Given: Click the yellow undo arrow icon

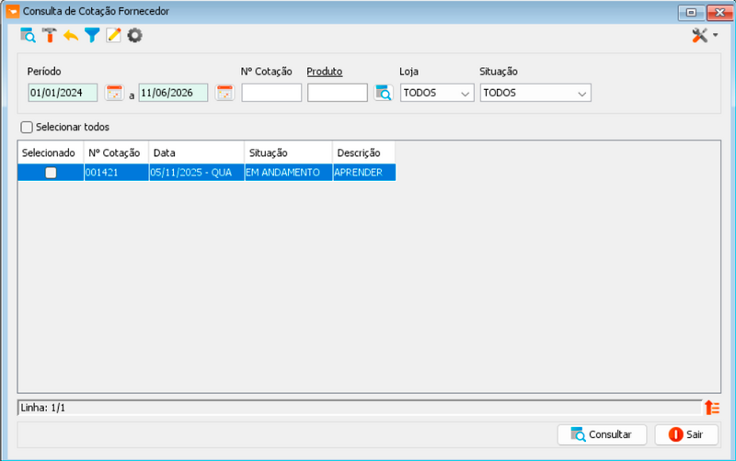Looking at the screenshot, I should click(x=71, y=36).
